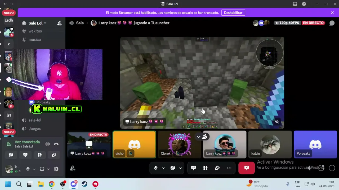
Task: Dismiss the Streamer mode banner
Action: (x=332, y=13)
